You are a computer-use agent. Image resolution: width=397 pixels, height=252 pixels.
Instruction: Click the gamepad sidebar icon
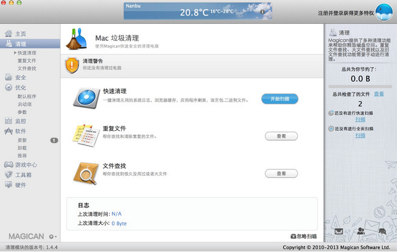coord(9,165)
